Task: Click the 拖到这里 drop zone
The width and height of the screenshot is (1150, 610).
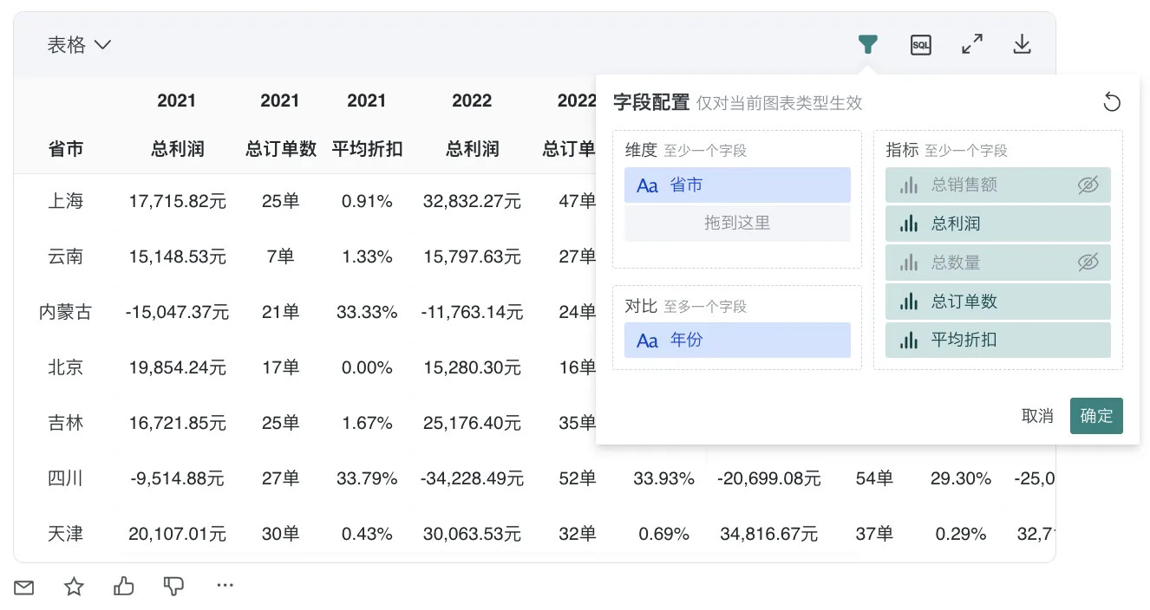Action: (736, 224)
